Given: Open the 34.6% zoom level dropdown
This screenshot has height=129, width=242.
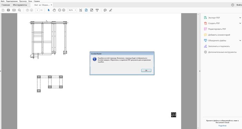Looking at the screenshot, I should click(72, 10).
